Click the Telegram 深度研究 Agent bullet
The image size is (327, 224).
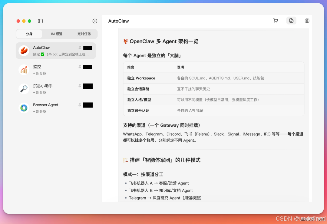coord(165,198)
